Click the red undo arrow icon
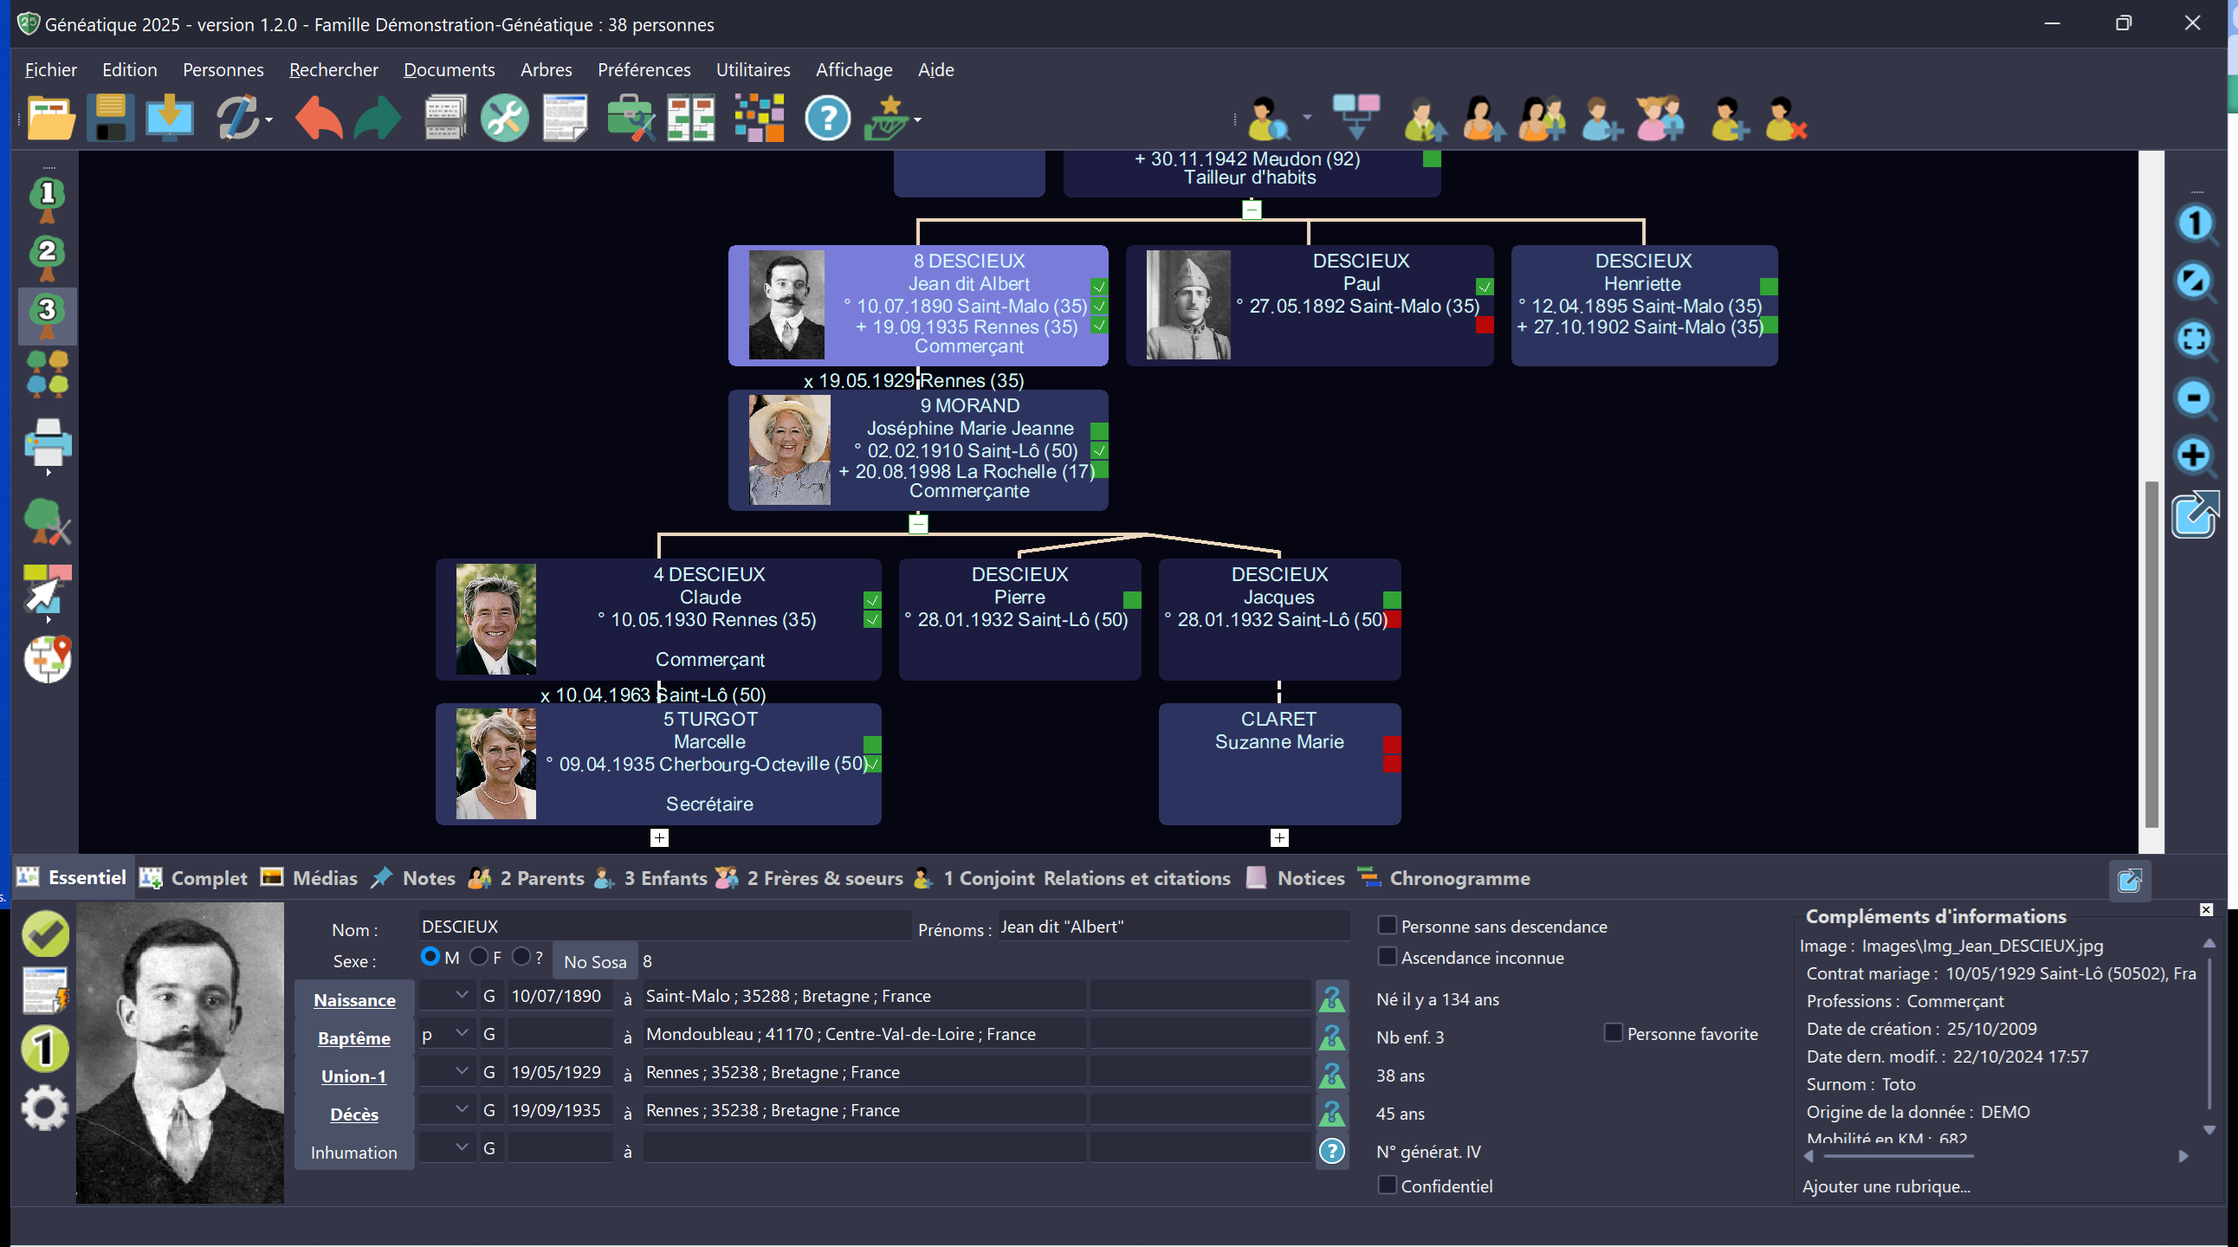 [x=318, y=117]
